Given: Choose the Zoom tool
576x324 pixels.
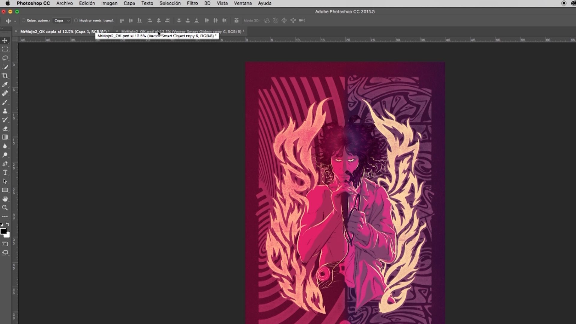Looking at the screenshot, I should 5,208.
